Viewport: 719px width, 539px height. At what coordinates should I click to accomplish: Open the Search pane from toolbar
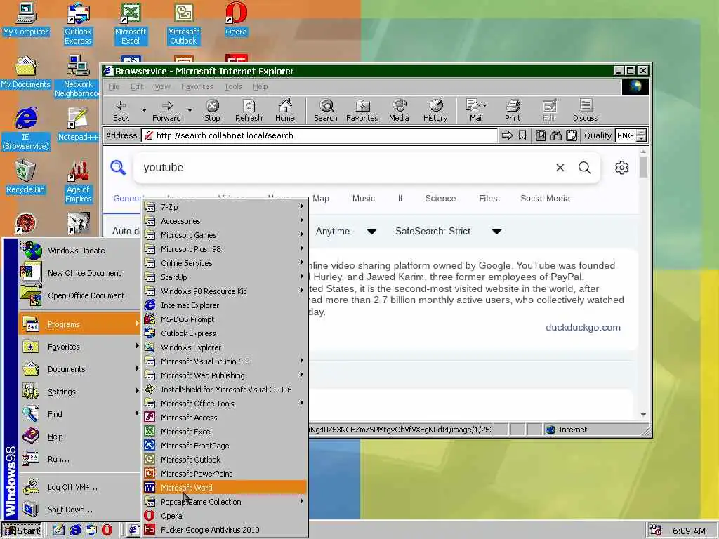(326, 110)
